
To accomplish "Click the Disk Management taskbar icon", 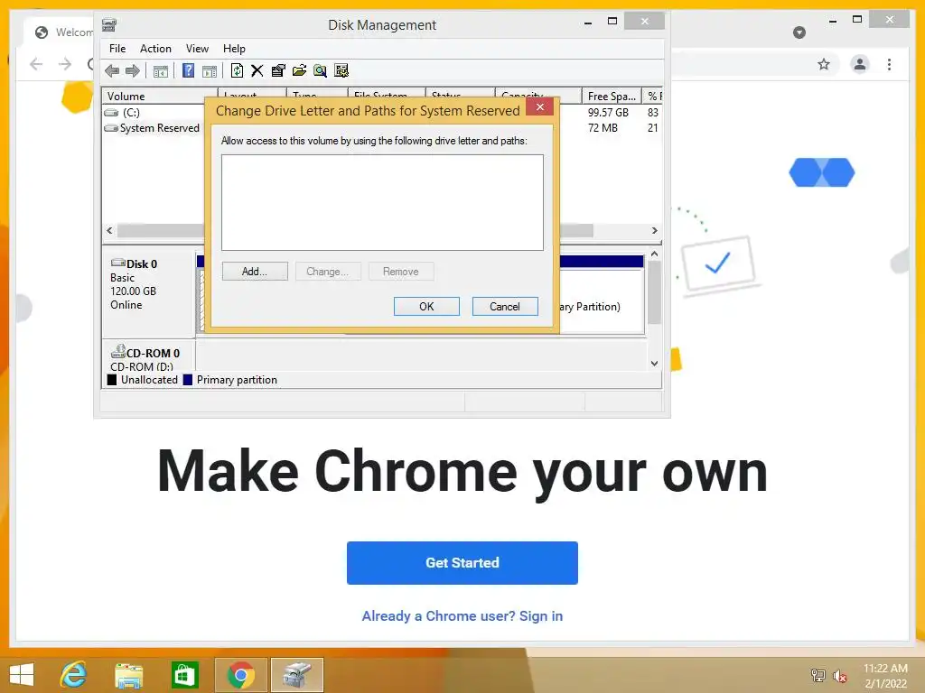I will 296,675.
